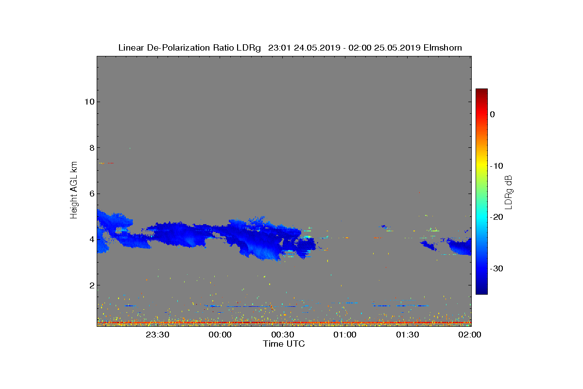
Task: Click the colorbar tick label 0
Action: click(493, 114)
